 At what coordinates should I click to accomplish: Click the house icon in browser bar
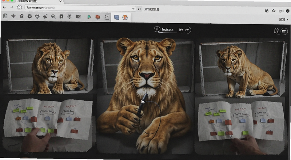coord(267,11)
